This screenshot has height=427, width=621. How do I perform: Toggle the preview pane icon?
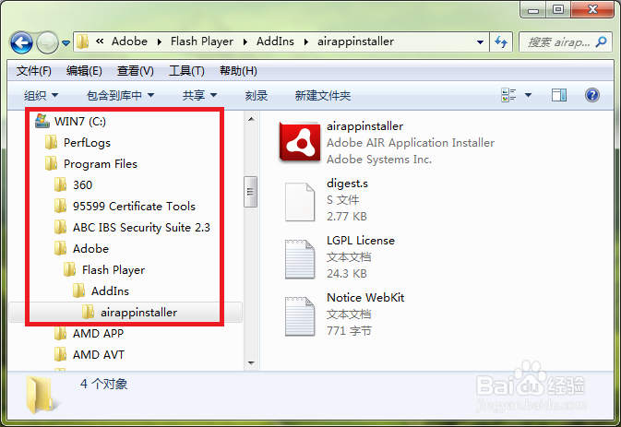(x=559, y=95)
